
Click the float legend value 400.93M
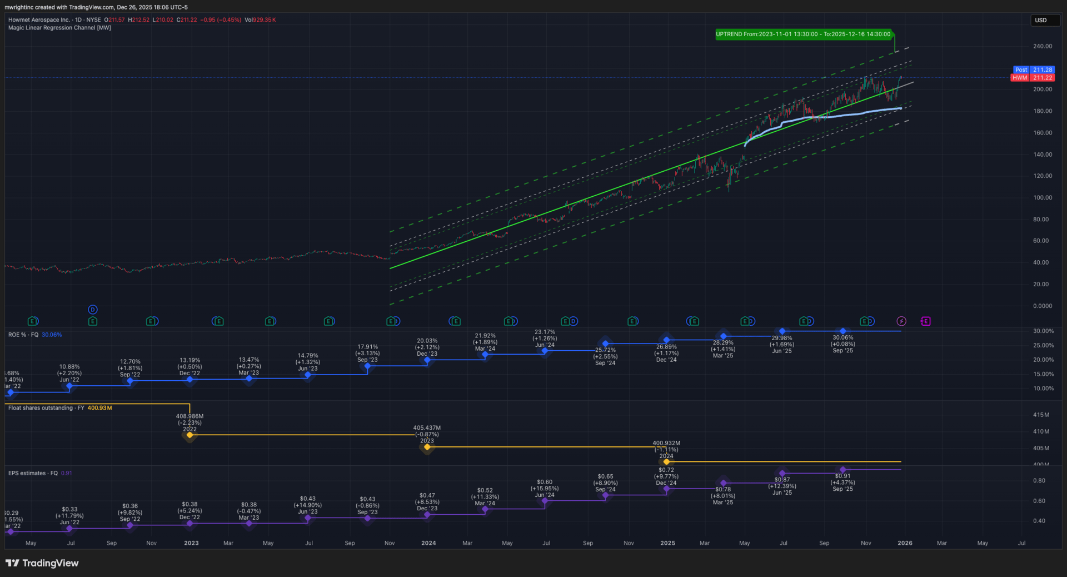(99, 408)
